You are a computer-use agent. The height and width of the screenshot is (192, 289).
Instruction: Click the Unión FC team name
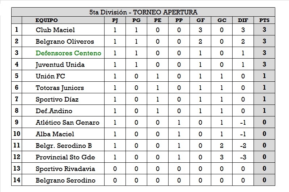coord(50,76)
